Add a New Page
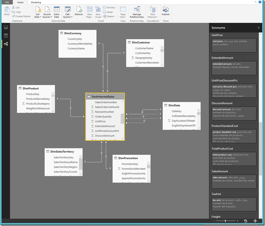The image size is (265, 226). [90, 12]
